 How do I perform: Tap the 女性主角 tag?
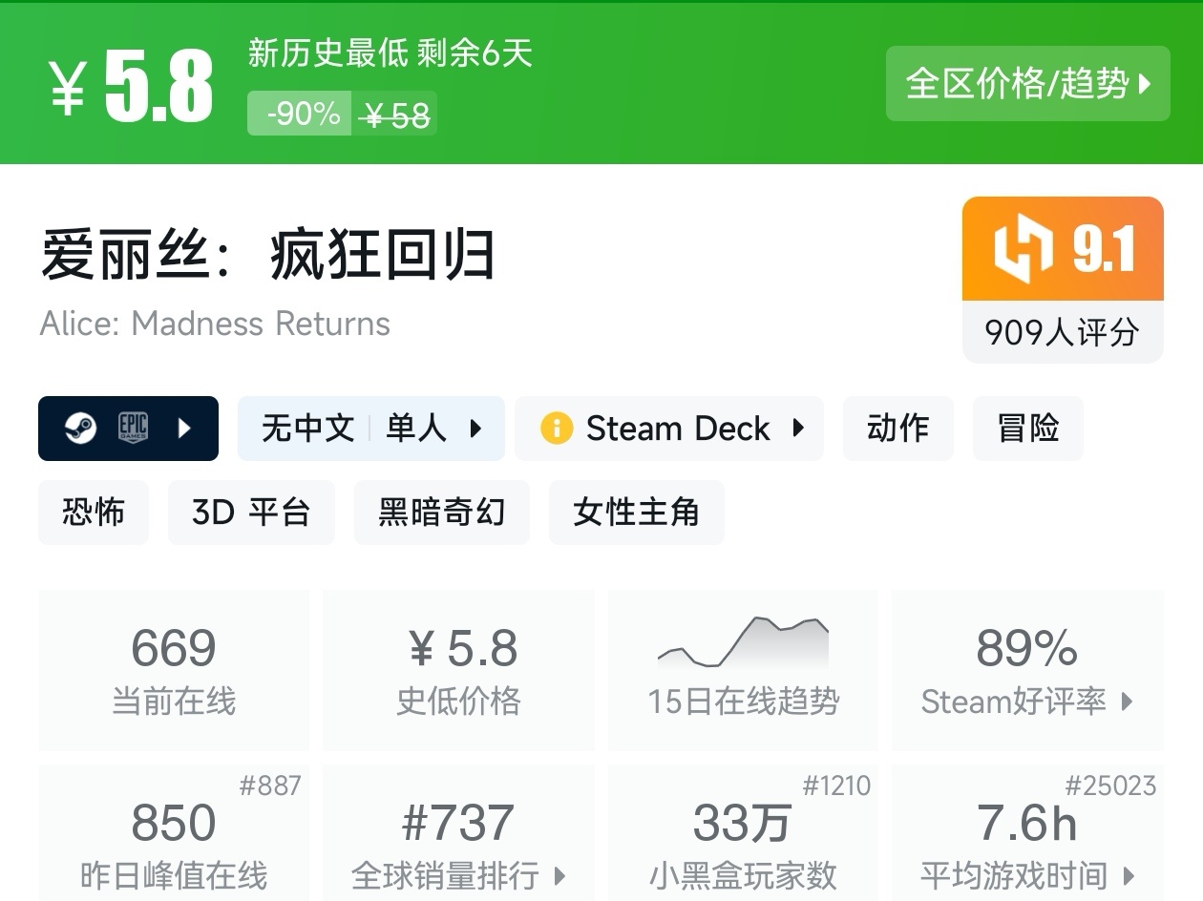(x=636, y=513)
